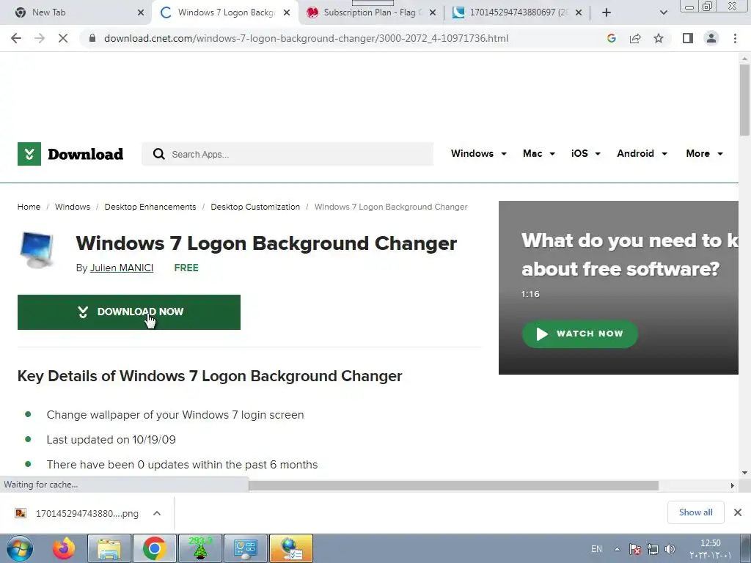
Task: Stop page loading with the X button
Action: point(63,38)
